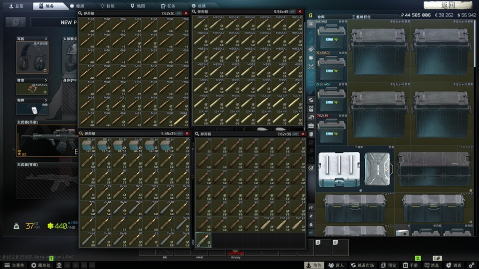Select the sling primary weapon rifle
The image size is (479, 269).
pos(47,140)
